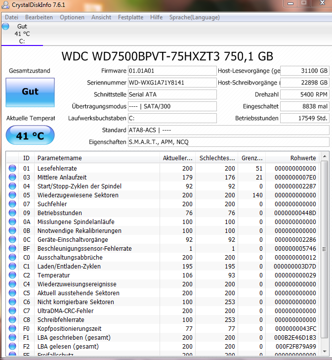Click raw value 000F2F879A99 in LBA gelesen row
Screen dimensions: 332x360
[296, 346]
